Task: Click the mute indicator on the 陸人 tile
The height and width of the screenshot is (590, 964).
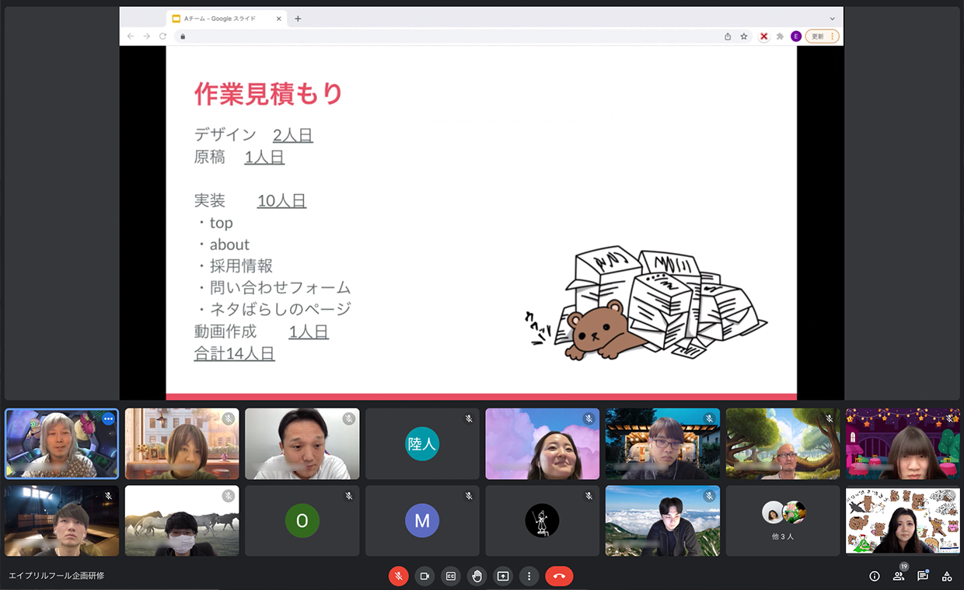Action: (469, 418)
